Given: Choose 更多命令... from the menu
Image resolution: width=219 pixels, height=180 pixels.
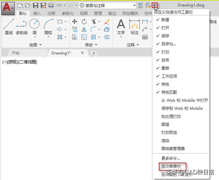Looking at the screenshot, I should tap(181, 158).
